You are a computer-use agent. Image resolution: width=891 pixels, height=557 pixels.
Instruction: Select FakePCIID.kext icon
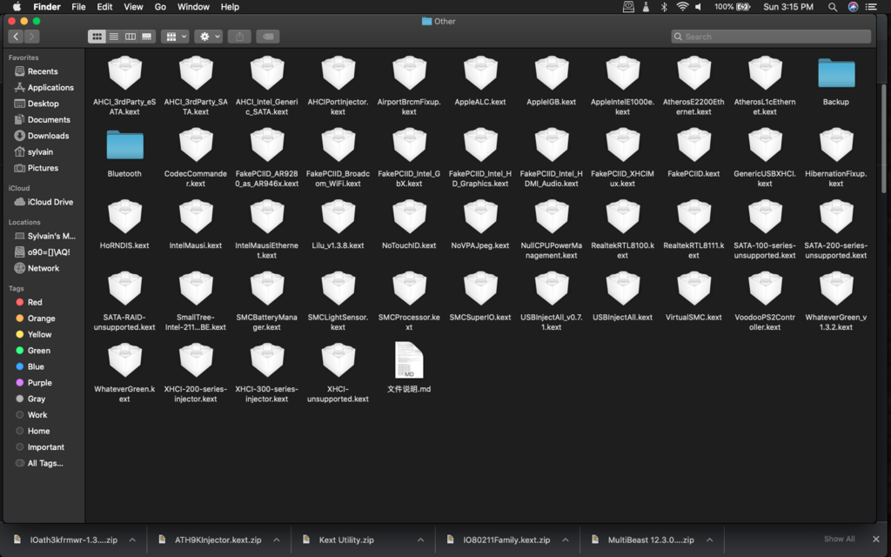point(693,145)
